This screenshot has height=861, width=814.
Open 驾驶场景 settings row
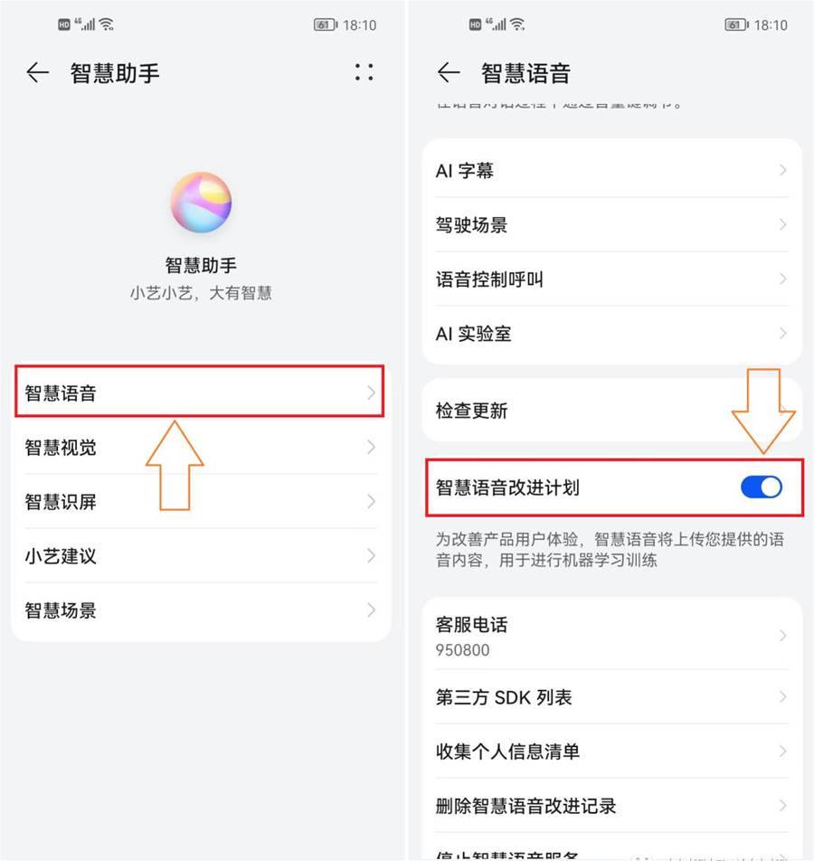(612, 224)
